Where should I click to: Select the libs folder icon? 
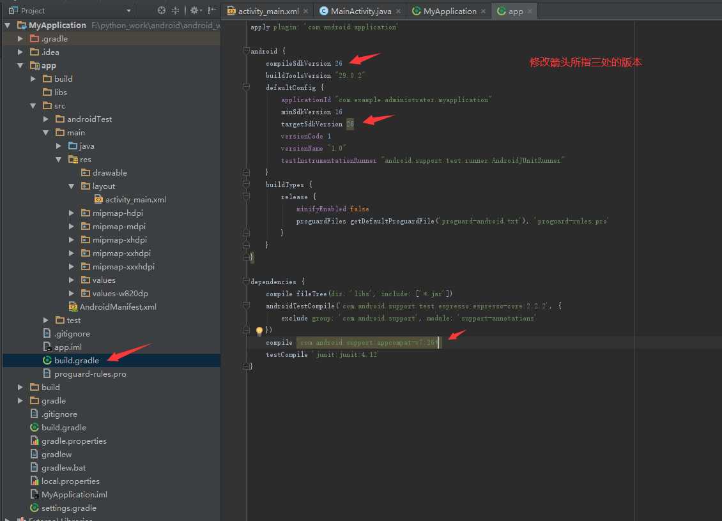[x=47, y=92]
